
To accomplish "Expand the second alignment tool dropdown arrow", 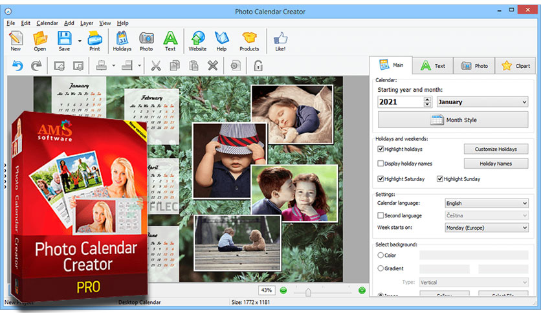I will click(x=139, y=65).
